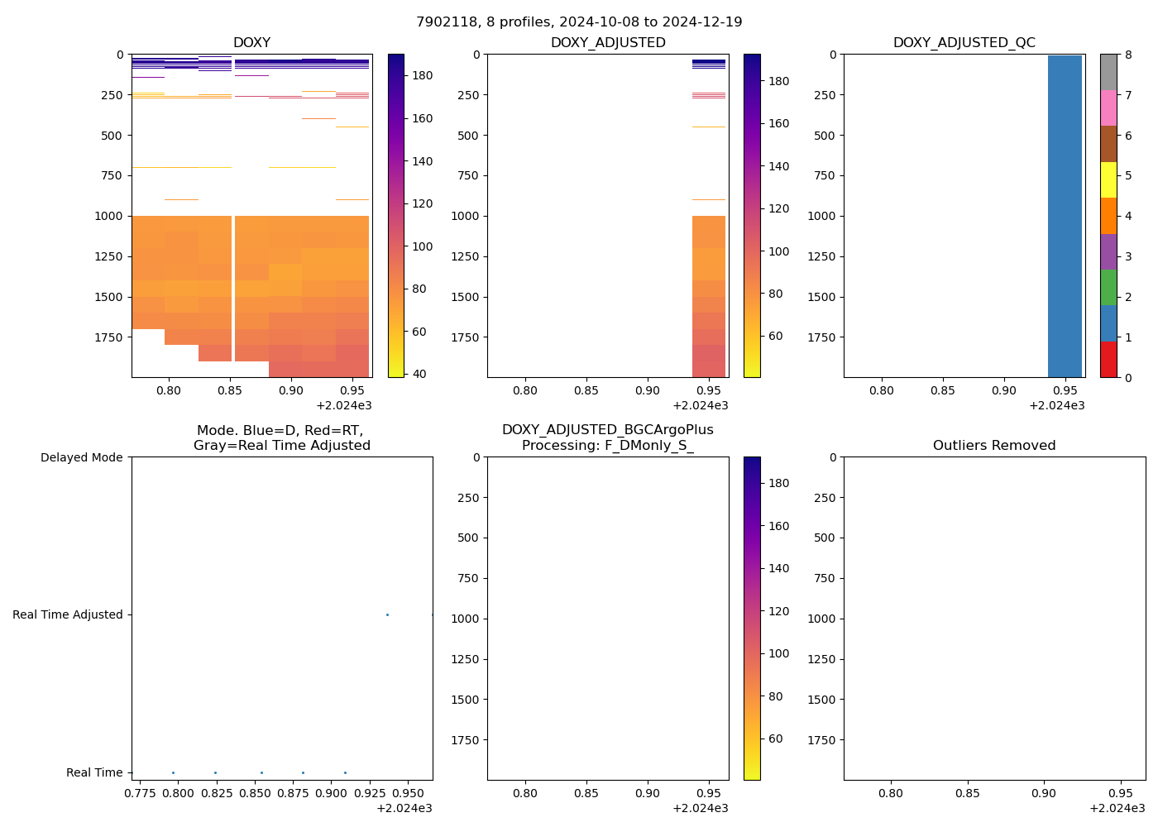The image size is (1158, 827).
Task: Click the Real Time Adjusted data point near 0.937
Action: [x=387, y=614]
